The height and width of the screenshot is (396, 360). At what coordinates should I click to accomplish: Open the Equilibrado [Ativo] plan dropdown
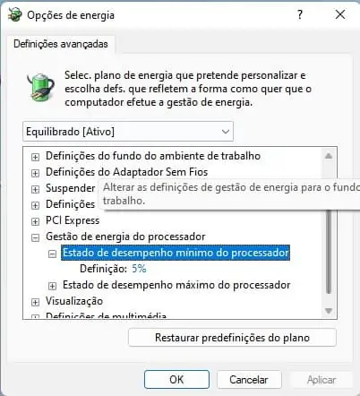click(128, 132)
